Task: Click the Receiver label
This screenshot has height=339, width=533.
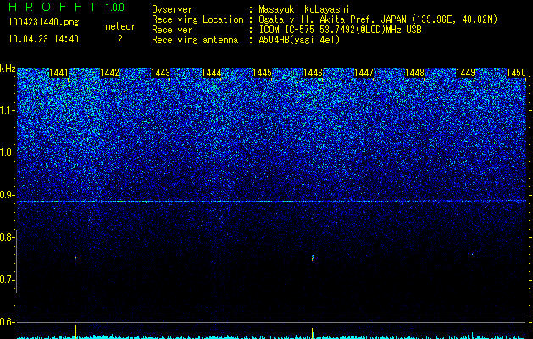Action: click(172, 30)
